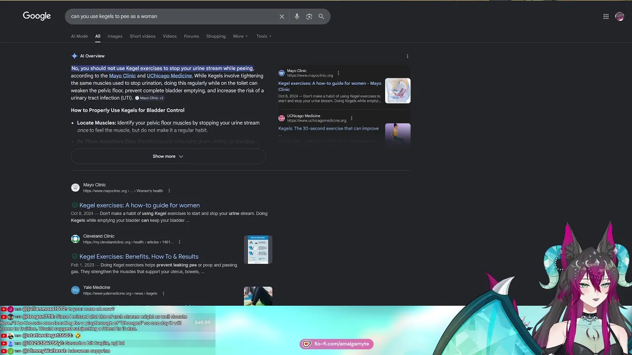Click the 'How to Properly Use Kegels for Bladder Control' heading
The width and height of the screenshot is (632, 355).
click(x=127, y=110)
